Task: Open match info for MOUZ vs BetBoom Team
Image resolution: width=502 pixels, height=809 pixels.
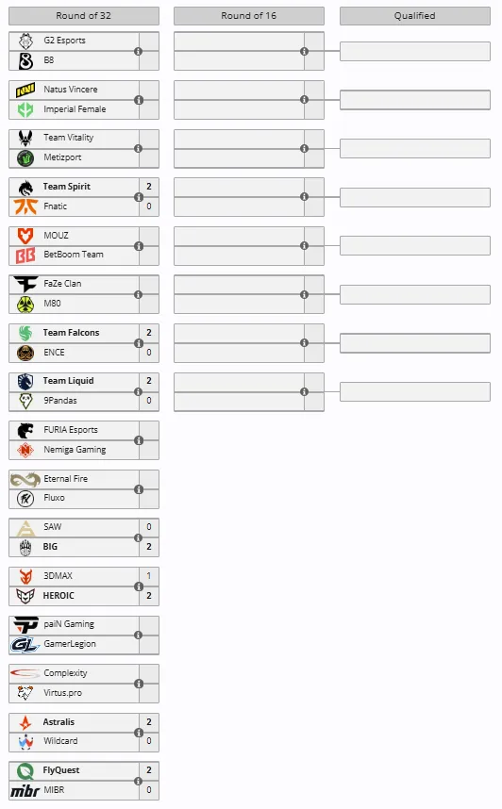Action: click(x=139, y=246)
